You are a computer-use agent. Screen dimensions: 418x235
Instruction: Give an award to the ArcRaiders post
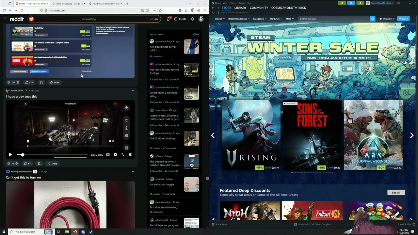pyautogui.click(x=39, y=164)
